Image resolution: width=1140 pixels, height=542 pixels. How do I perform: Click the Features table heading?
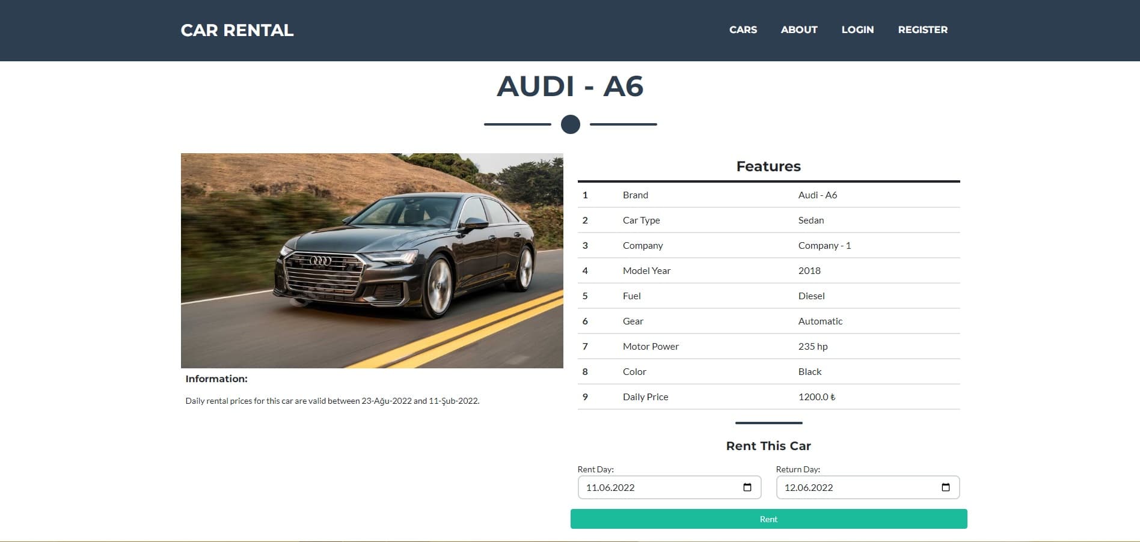[x=768, y=166]
